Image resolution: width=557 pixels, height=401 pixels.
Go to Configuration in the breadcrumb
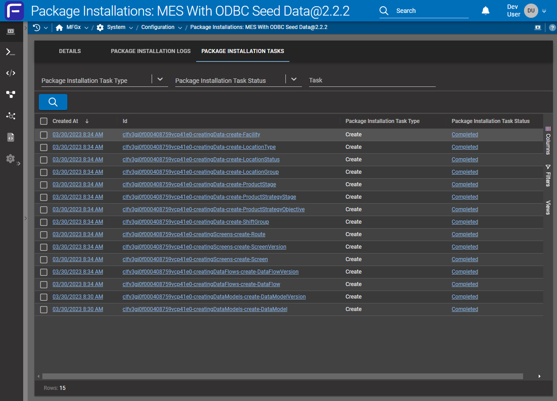(158, 28)
